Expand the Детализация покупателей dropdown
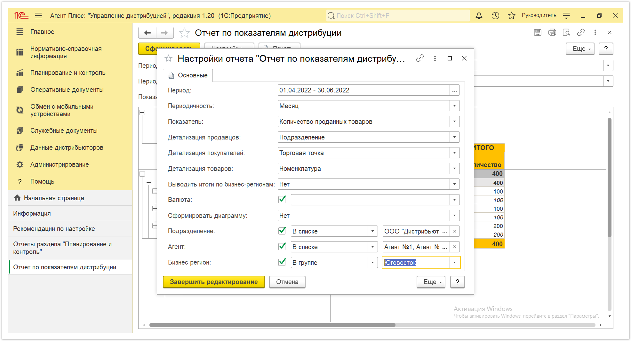 tap(454, 153)
